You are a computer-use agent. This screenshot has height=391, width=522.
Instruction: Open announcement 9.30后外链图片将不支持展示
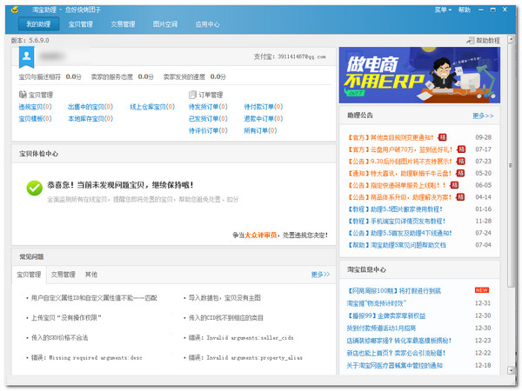pyautogui.click(x=400, y=162)
